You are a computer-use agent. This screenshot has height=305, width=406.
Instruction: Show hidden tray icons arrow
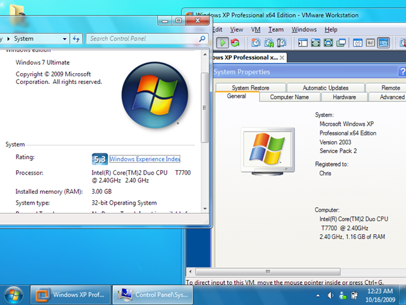(x=318, y=295)
